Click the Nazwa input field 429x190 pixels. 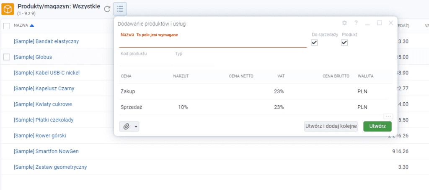tap(213, 43)
